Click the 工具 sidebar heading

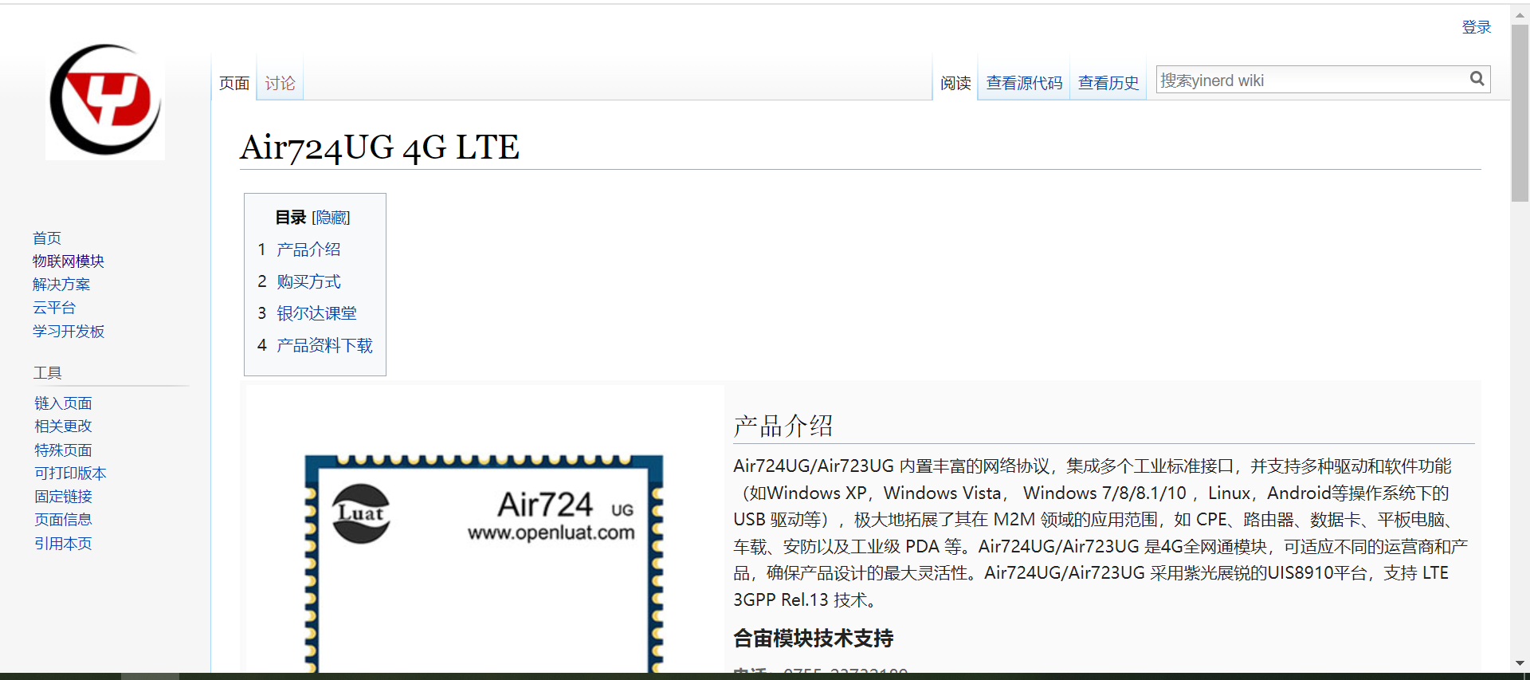(x=48, y=372)
